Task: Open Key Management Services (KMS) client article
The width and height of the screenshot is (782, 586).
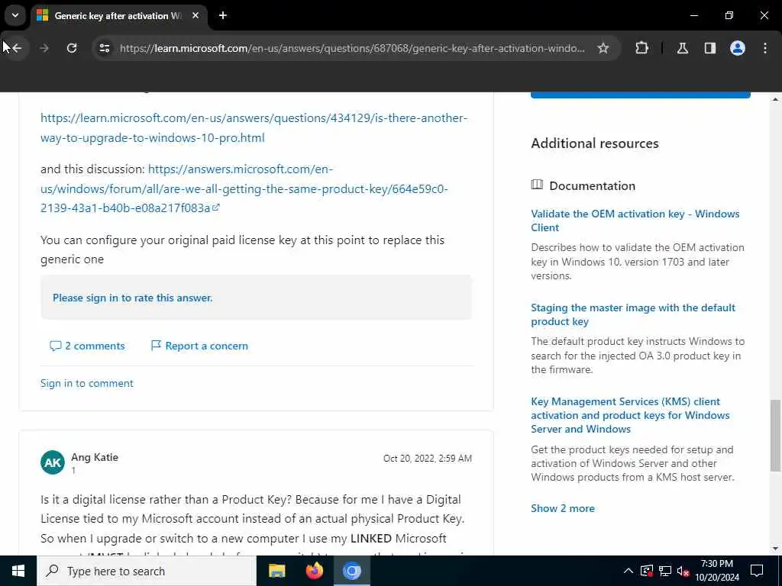Action: tap(630, 415)
